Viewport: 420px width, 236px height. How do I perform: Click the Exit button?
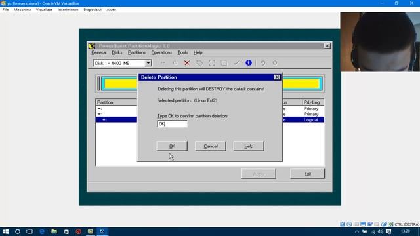point(308,174)
